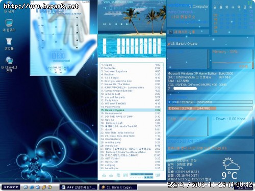Skip to next track in Winamp
The image size is (255, 191).
tap(127, 24)
